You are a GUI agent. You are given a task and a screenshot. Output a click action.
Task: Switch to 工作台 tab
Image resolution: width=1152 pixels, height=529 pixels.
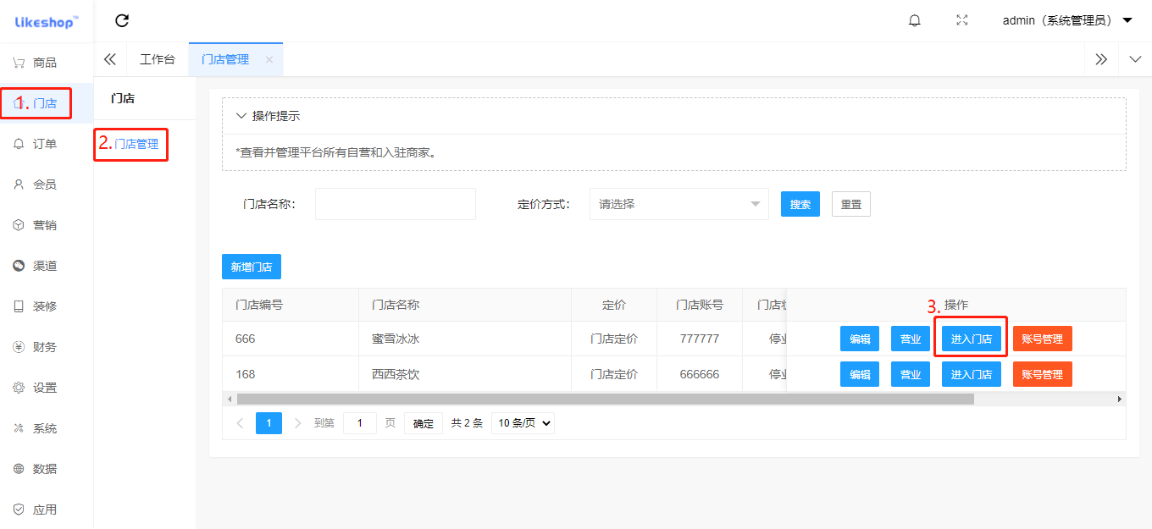(158, 59)
